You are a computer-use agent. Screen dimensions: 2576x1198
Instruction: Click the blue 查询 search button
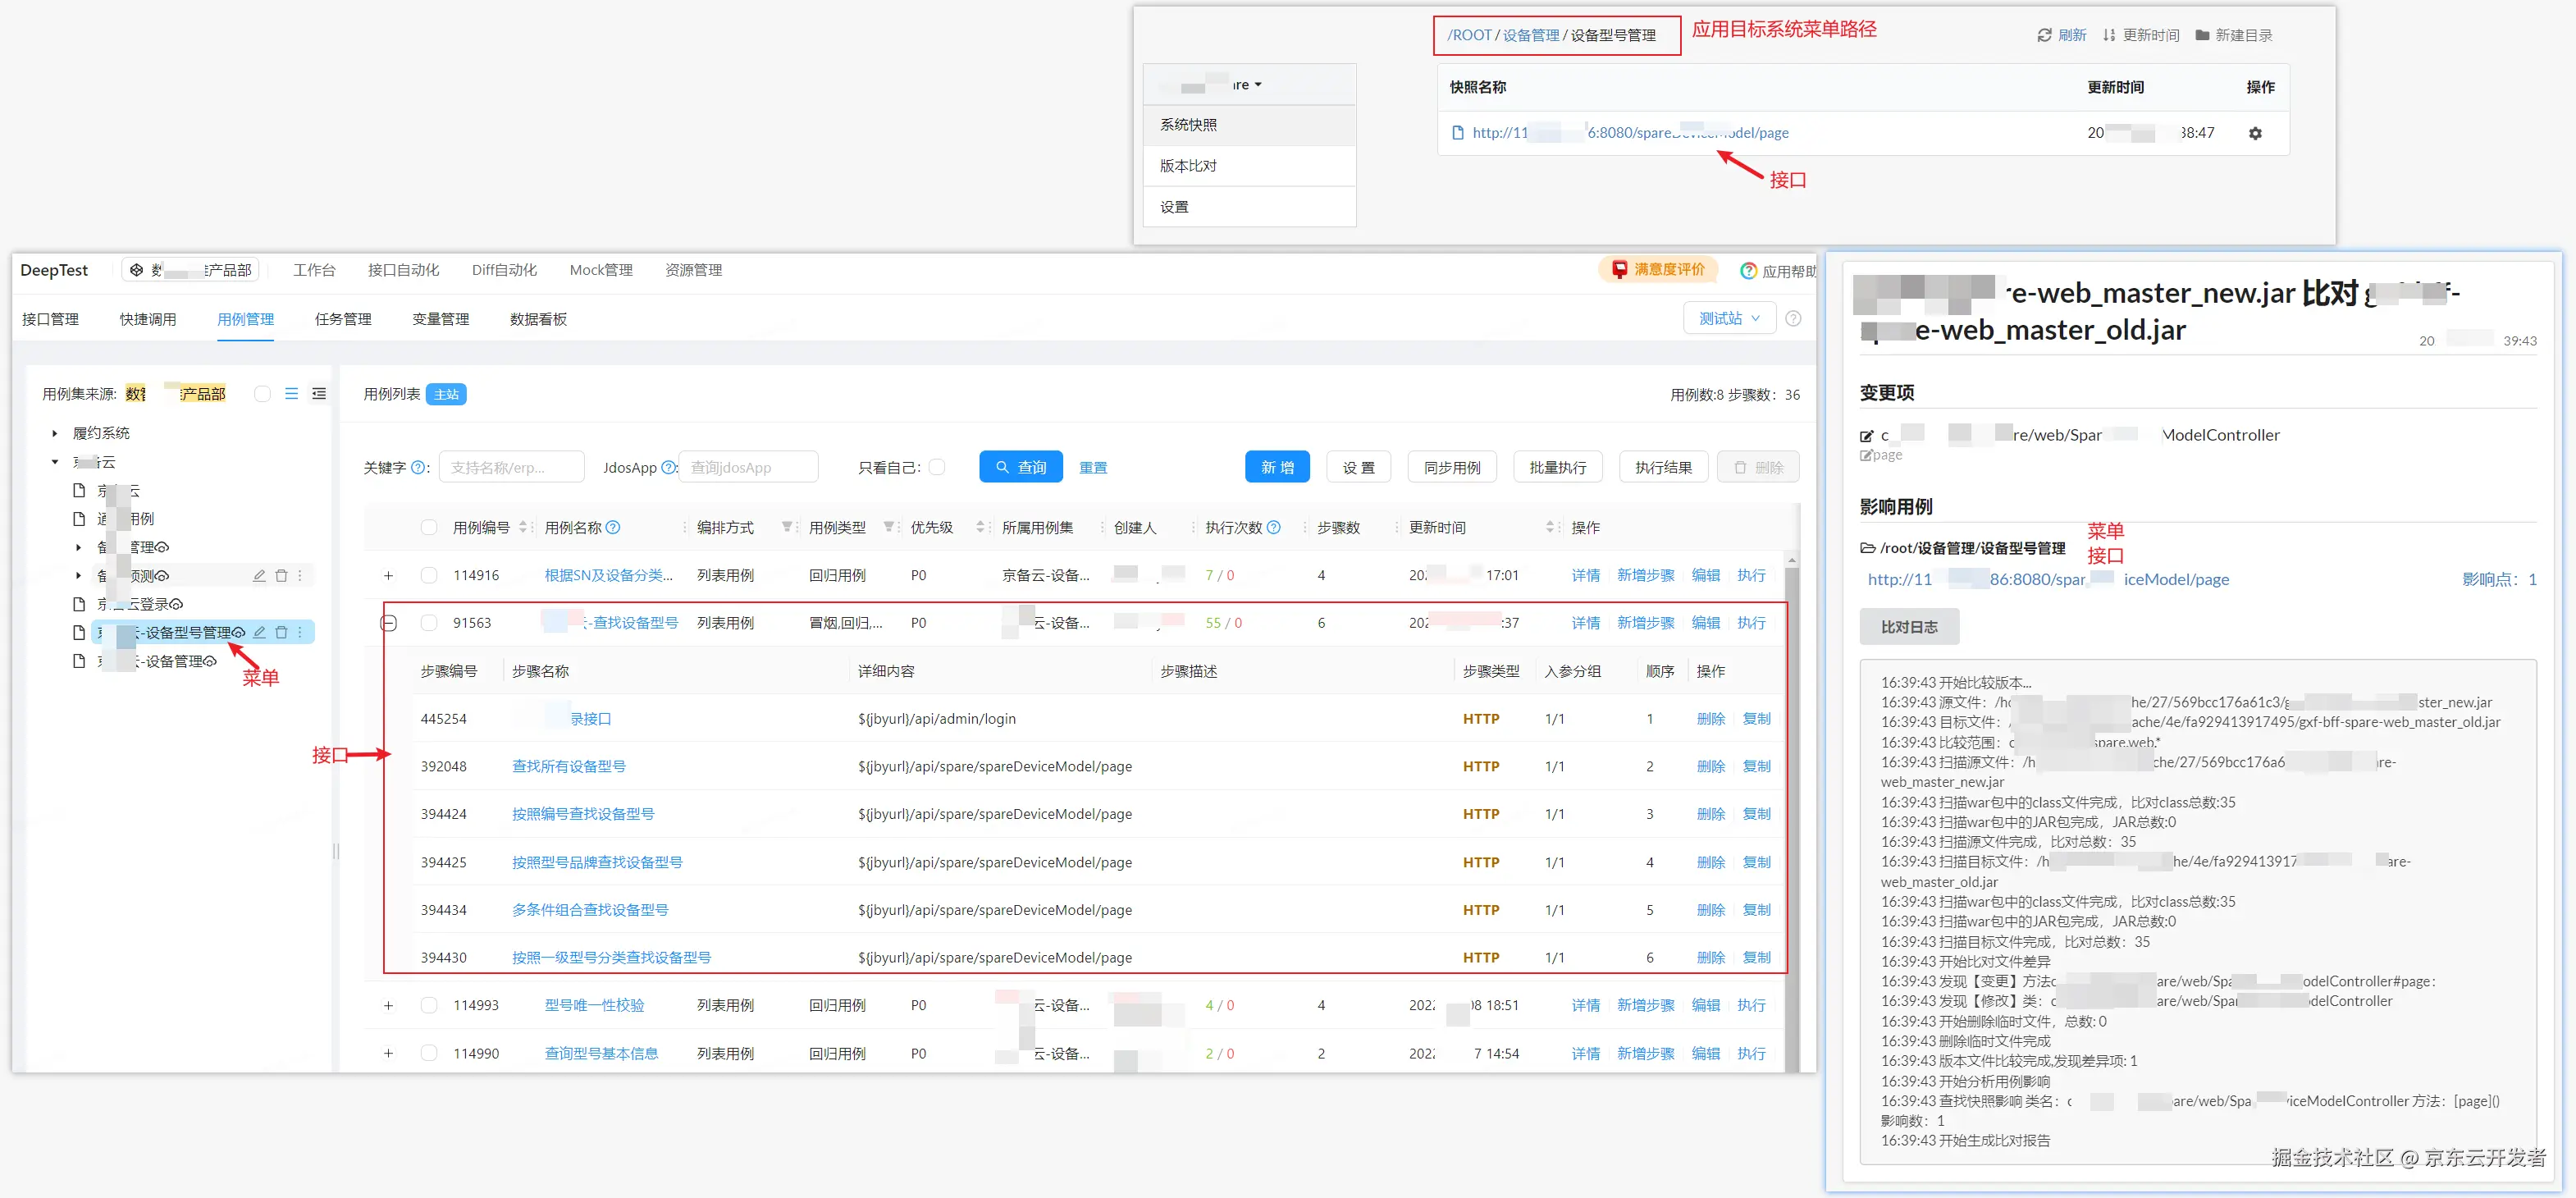(x=1020, y=467)
